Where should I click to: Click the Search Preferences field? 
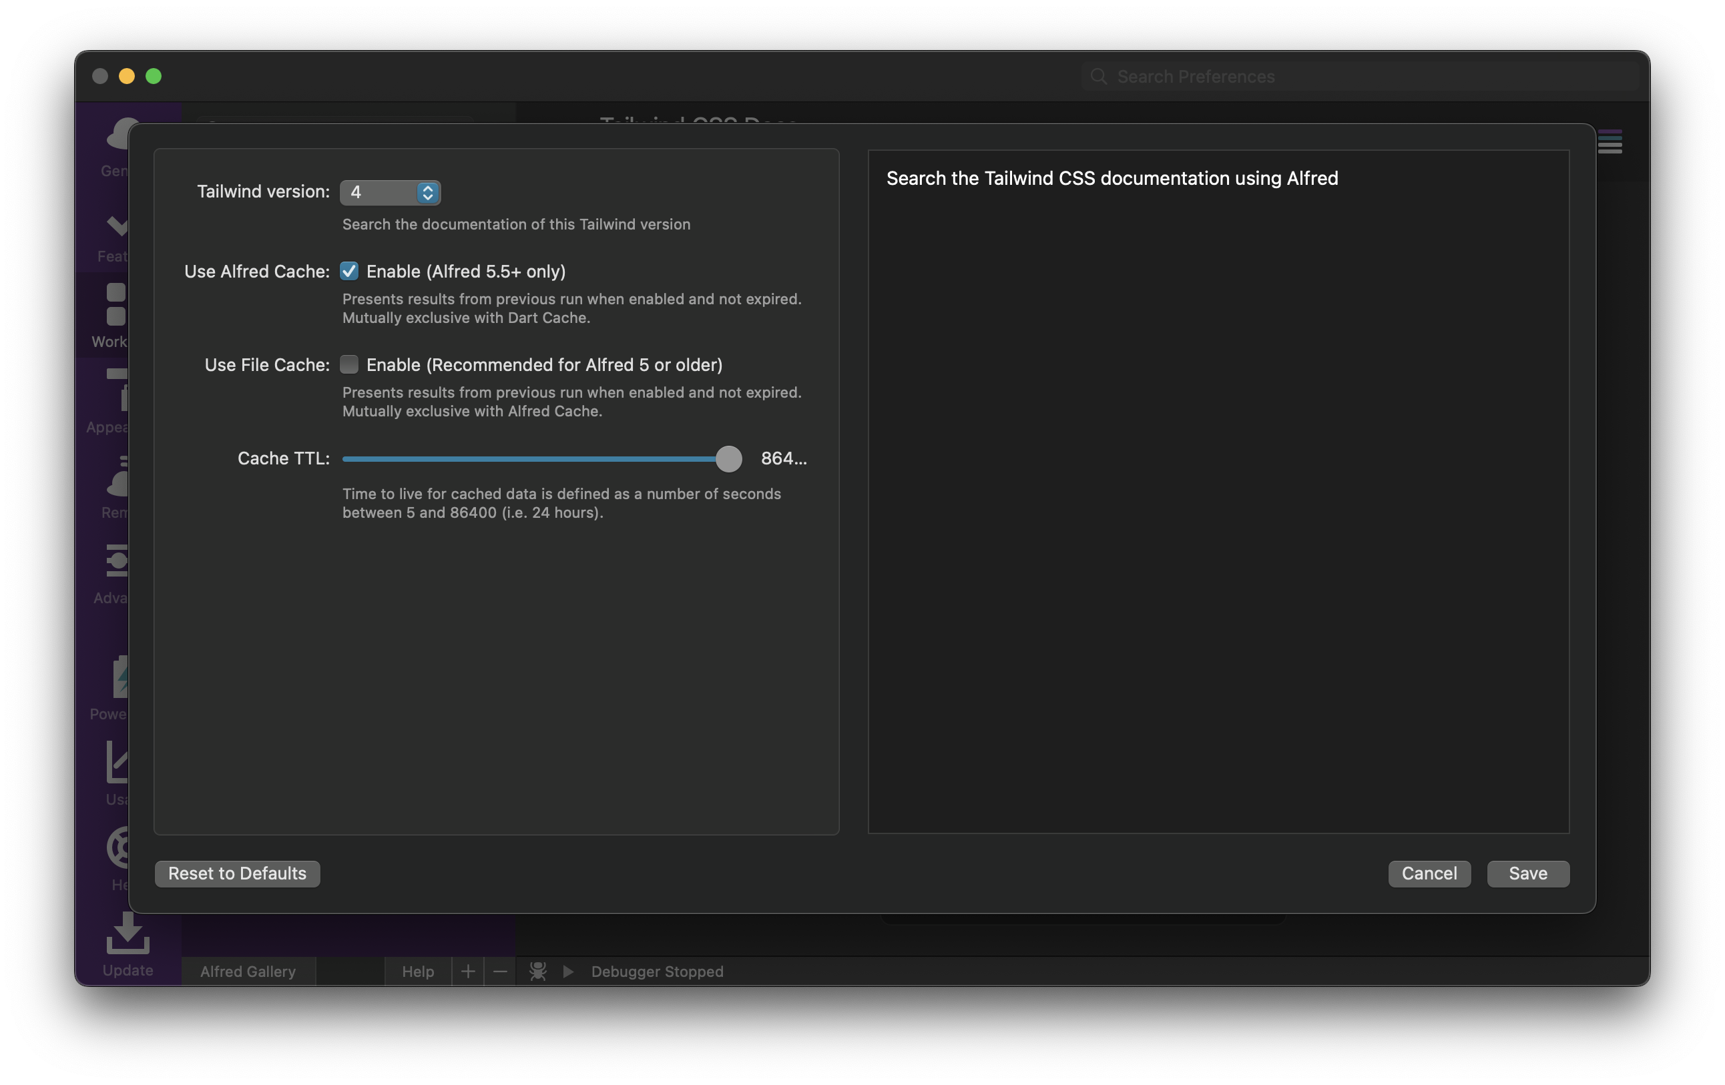point(1361,77)
